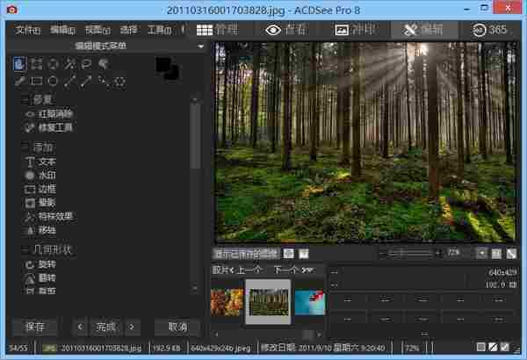Open the Text tool (文本)
527x360 pixels.
click(x=46, y=162)
